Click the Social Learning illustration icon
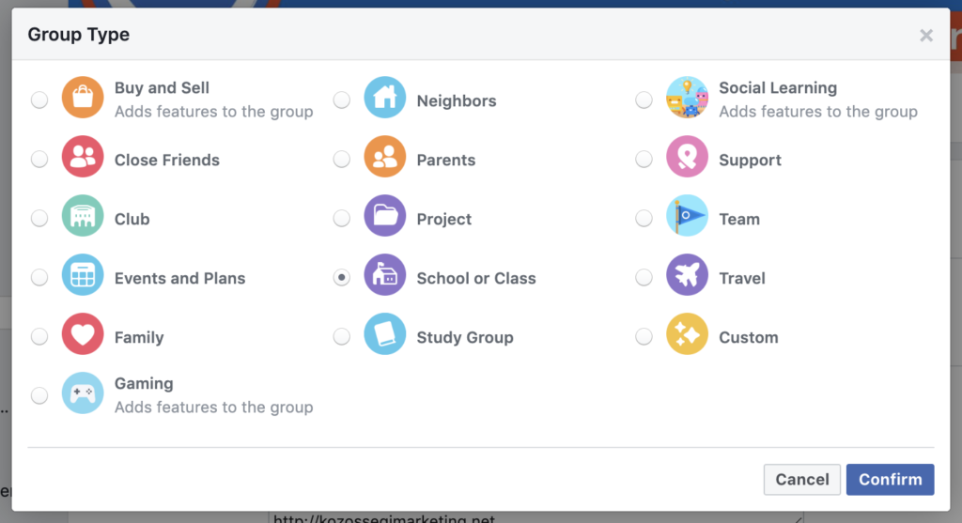The width and height of the screenshot is (962, 523). coord(687,98)
